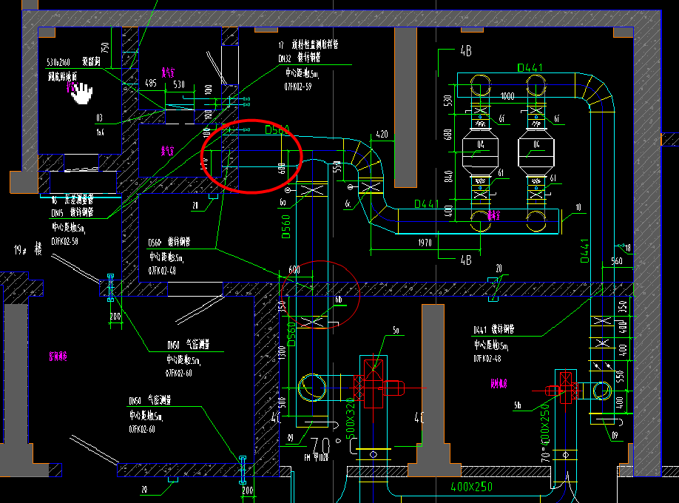
Task: Click the vertical 500X320 duct label
Action: [350, 420]
